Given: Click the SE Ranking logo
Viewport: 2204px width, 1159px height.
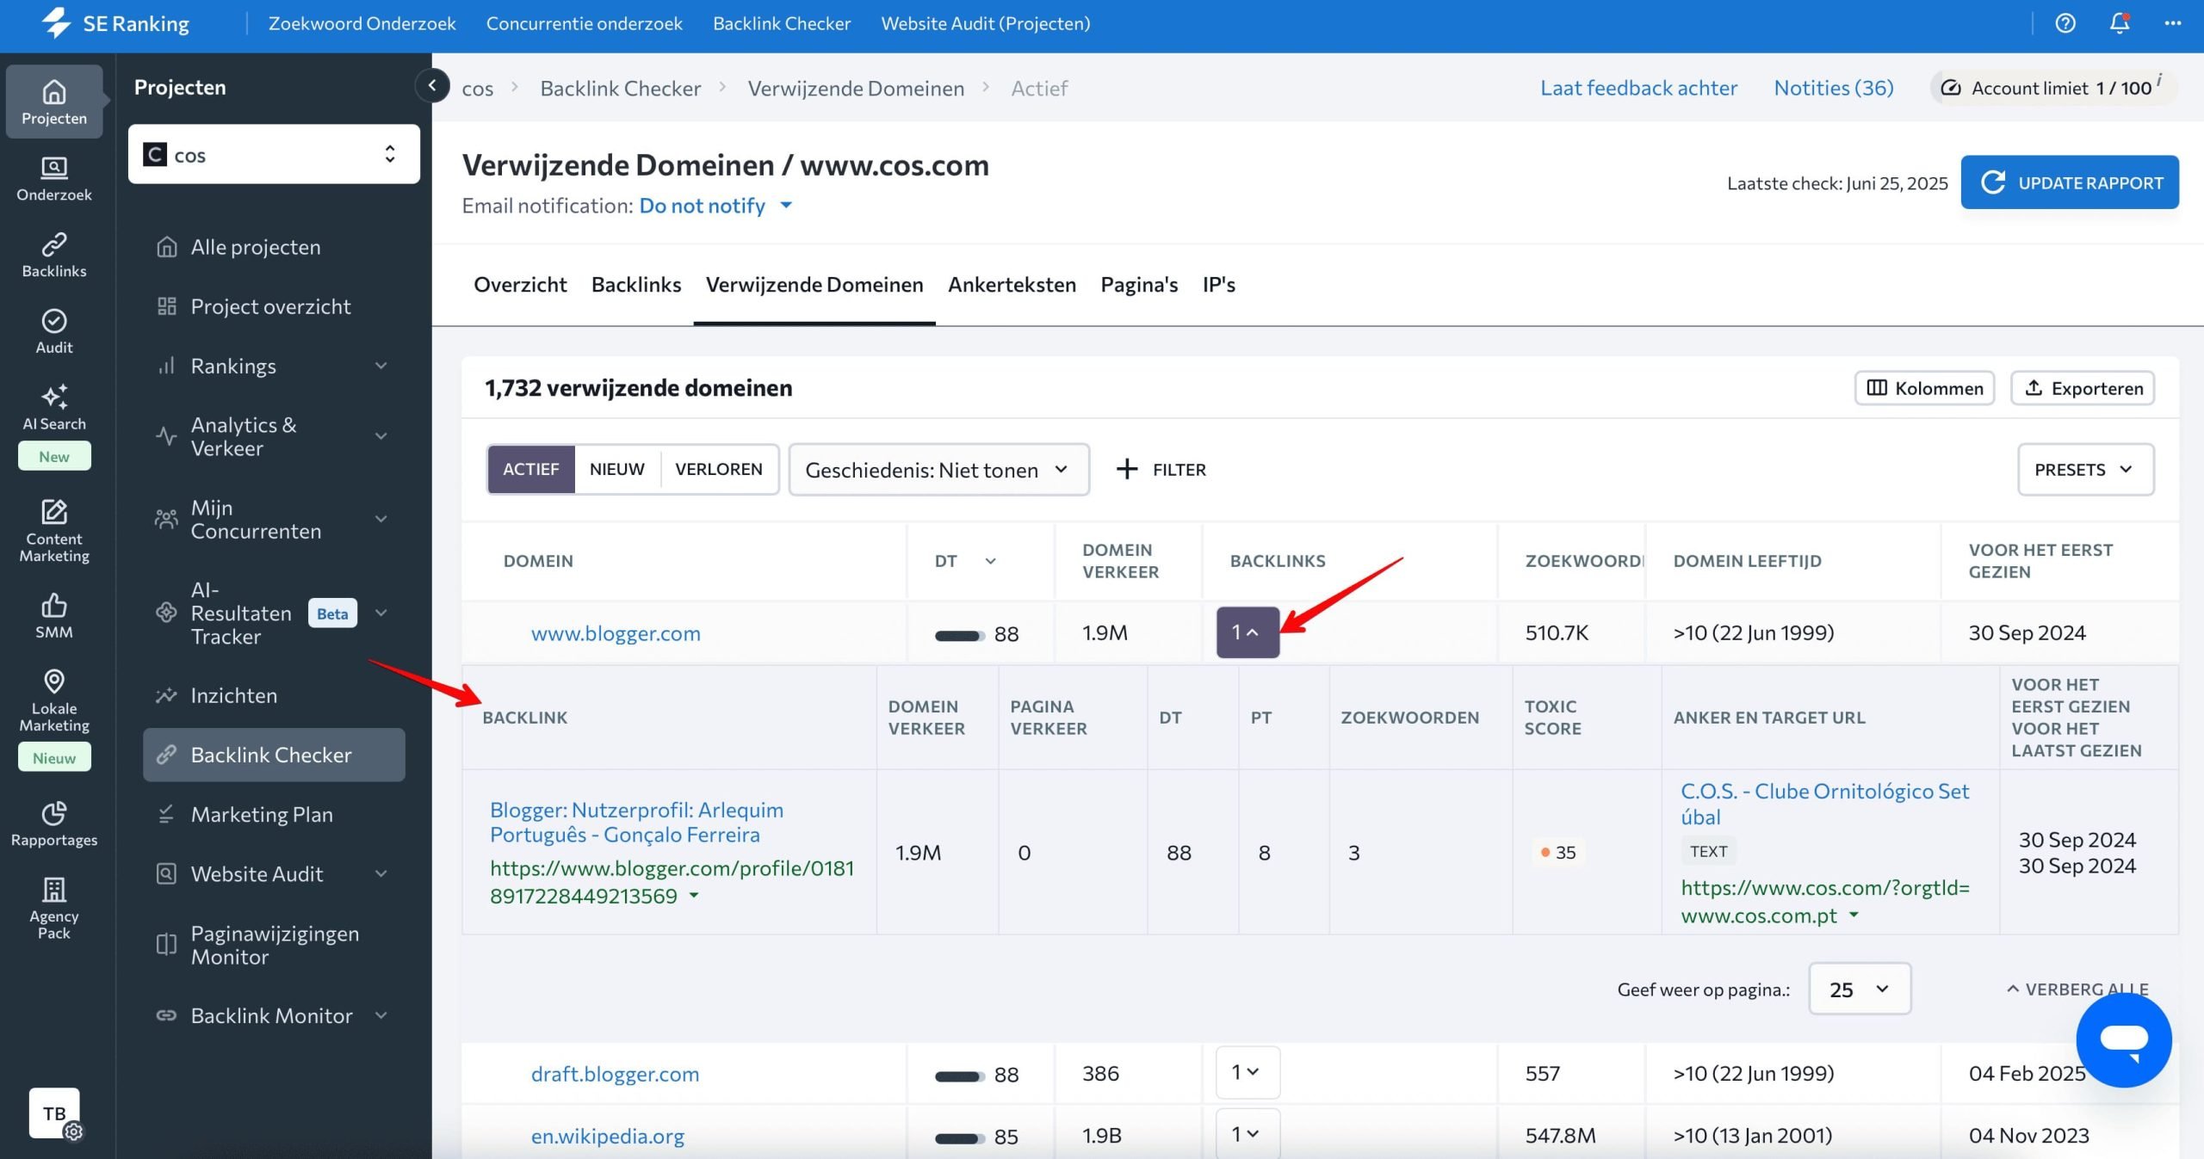Looking at the screenshot, I should (115, 23).
